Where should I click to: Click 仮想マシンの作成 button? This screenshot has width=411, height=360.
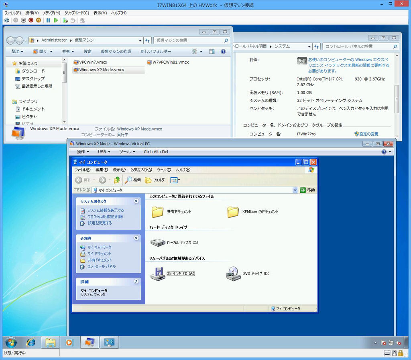[116, 52]
